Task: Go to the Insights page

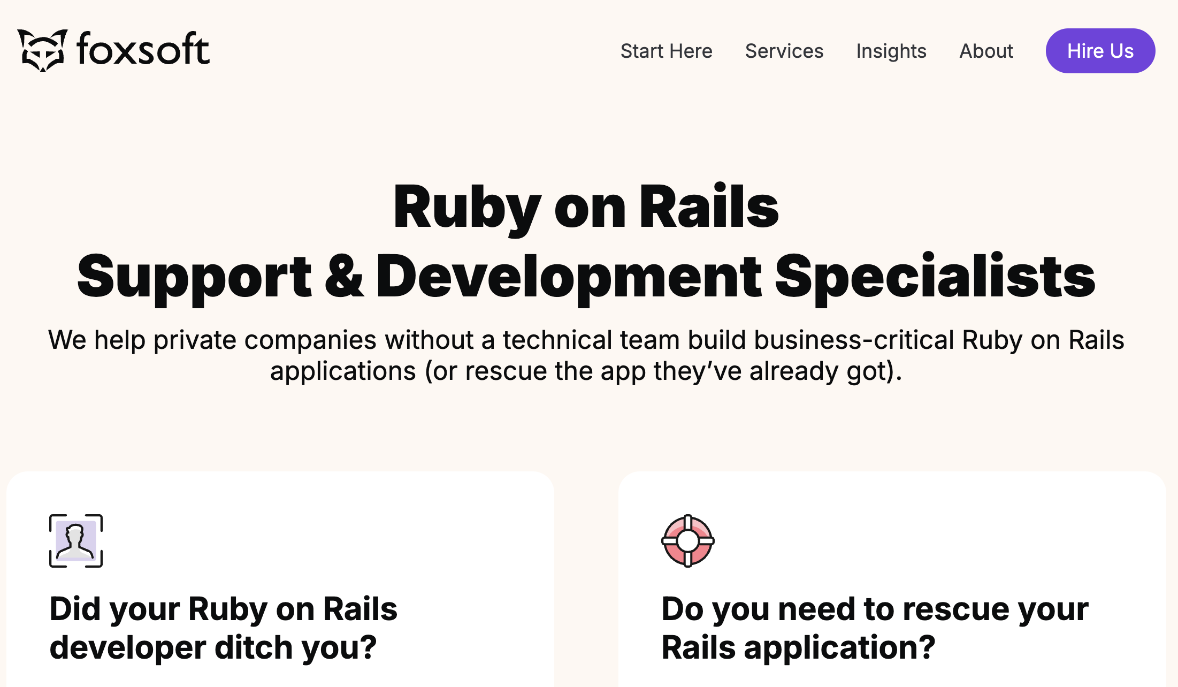Action: [x=891, y=51]
